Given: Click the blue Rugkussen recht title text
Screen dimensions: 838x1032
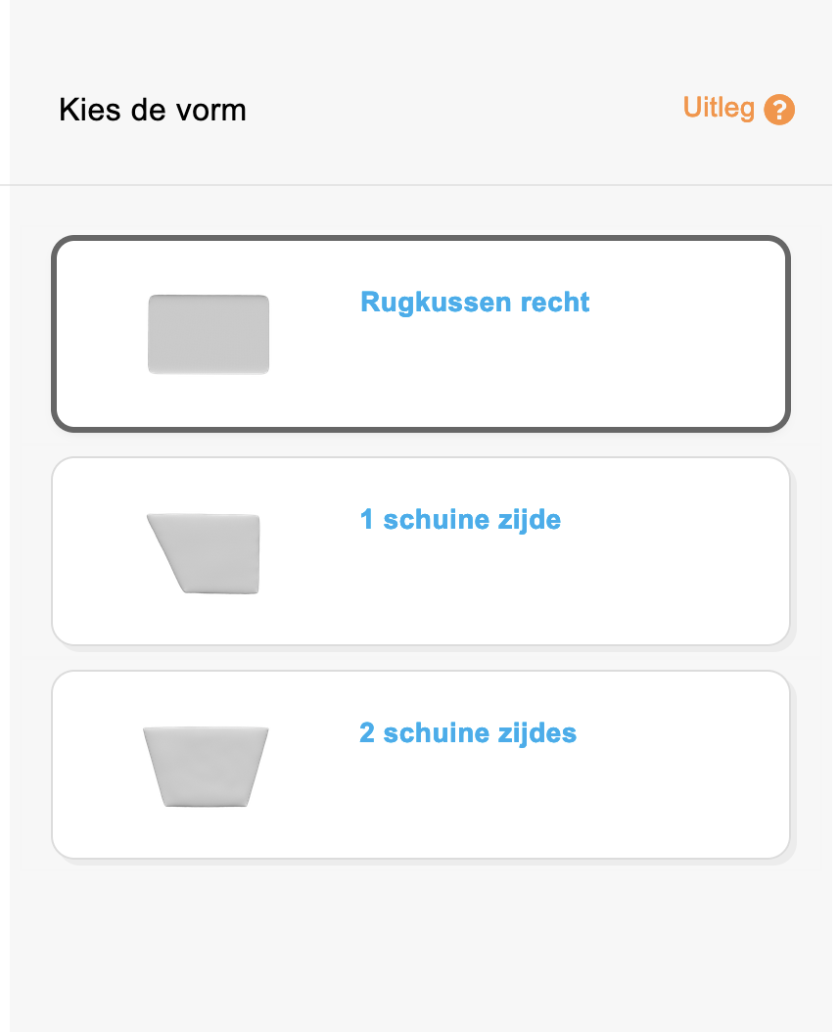Looking at the screenshot, I should [475, 303].
